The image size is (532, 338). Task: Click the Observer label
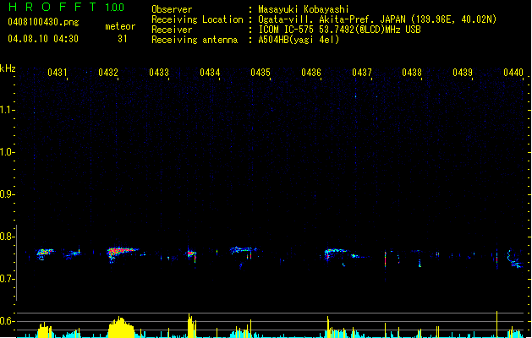coord(172,9)
